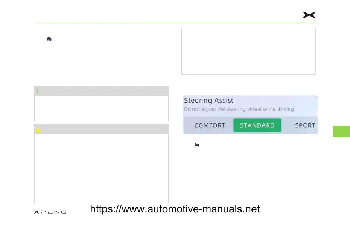Image resolution: width=350 pixels, height=226 pixels.
Task: Select STANDARD steering assist mode
Action: point(257,125)
